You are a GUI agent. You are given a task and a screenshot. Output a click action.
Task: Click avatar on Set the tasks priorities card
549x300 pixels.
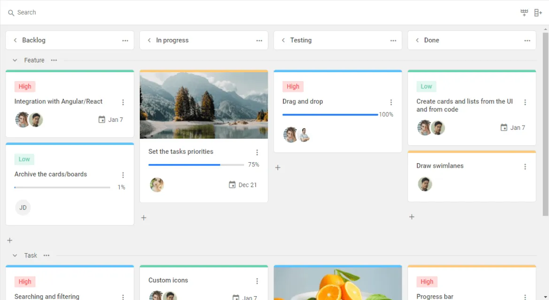(157, 185)
